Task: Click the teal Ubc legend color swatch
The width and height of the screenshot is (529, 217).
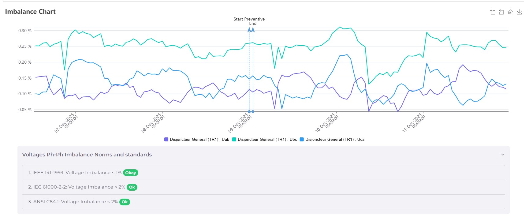Action: 234,140
